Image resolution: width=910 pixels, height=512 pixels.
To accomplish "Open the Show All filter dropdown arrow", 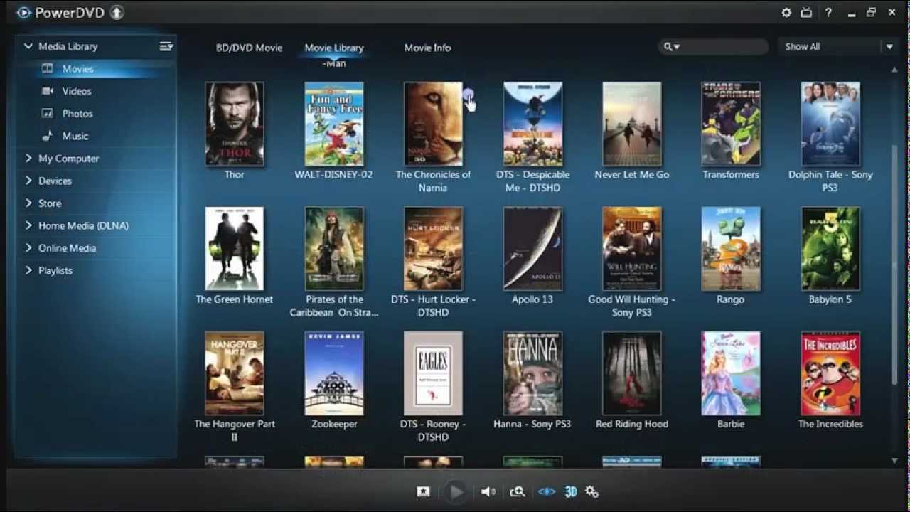I will pos(889,47).
